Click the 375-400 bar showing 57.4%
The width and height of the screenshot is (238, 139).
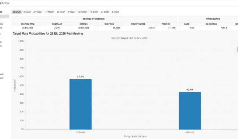click(x=81, y=104)
